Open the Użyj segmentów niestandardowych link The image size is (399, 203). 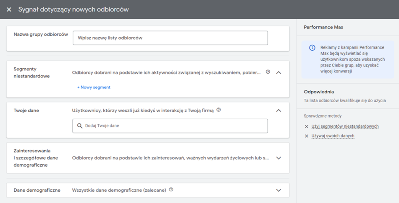click(x=345, y=126)
